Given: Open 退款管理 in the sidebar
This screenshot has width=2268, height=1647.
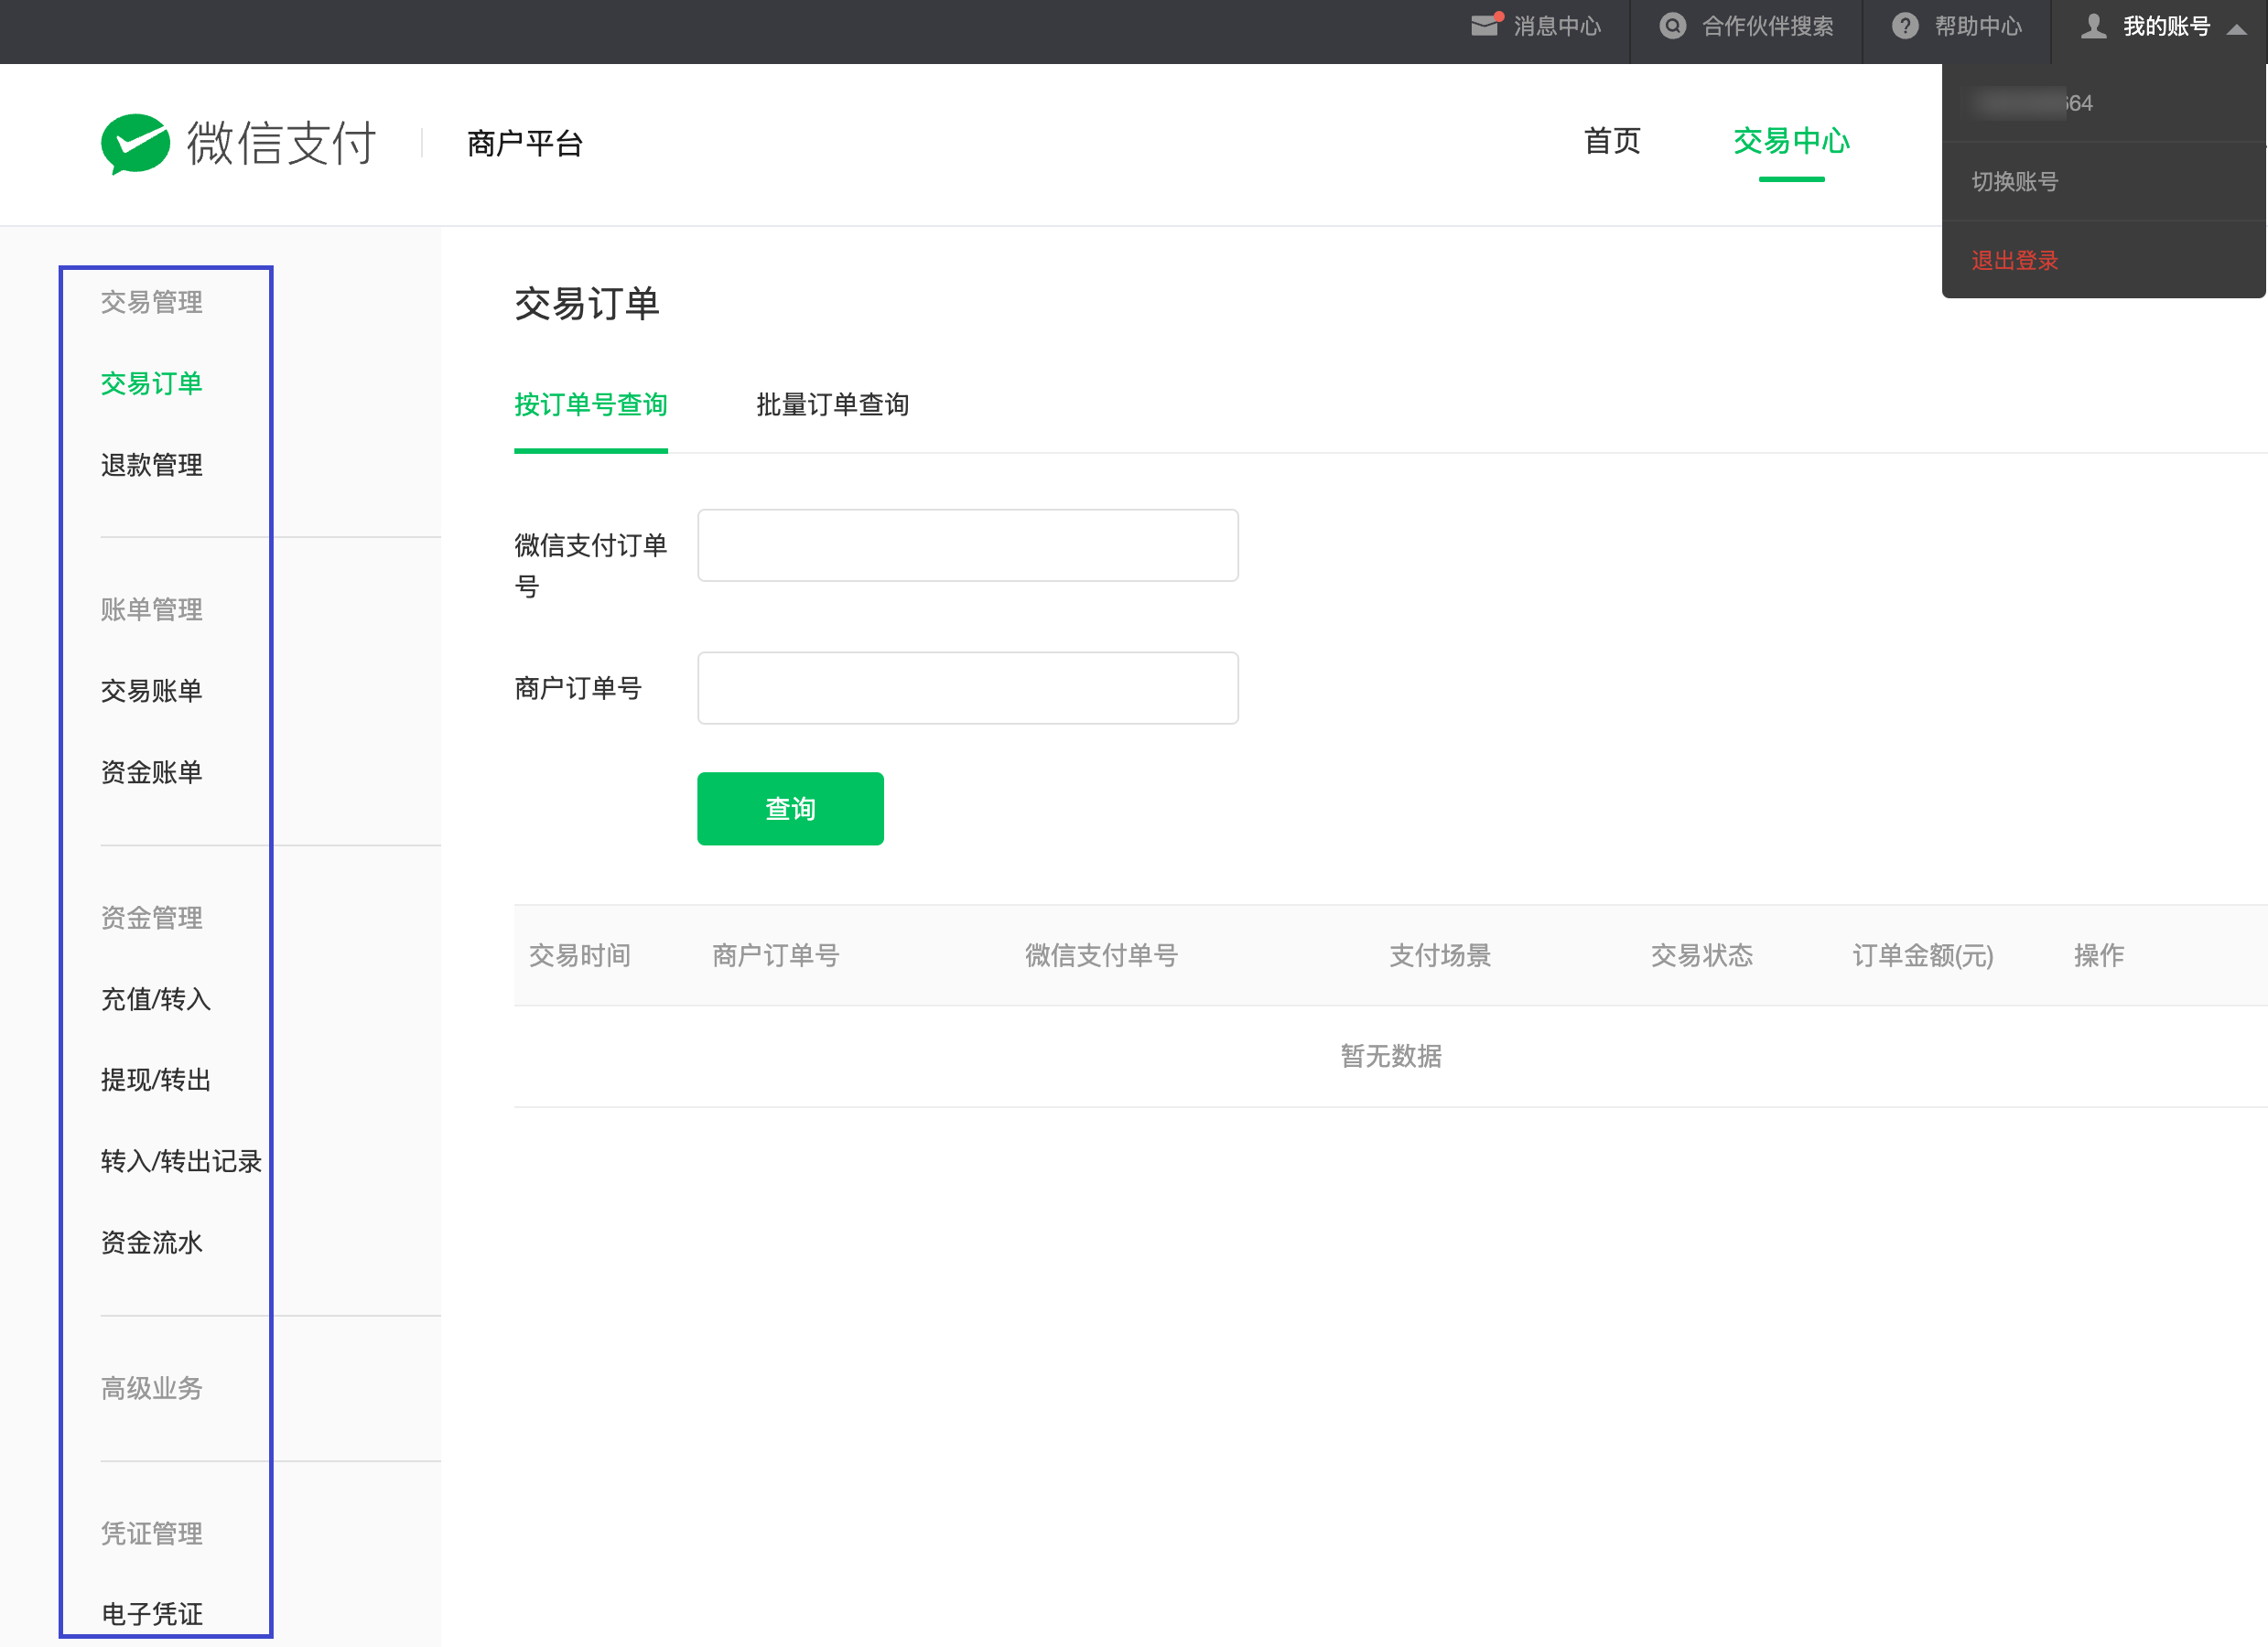Looking at the screenshot, I should [x=152, y=465].
